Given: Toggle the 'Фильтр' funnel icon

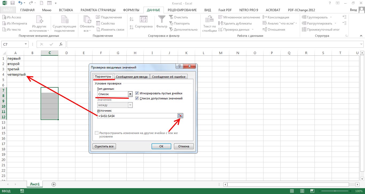Looking at the screenshot, I should pyautogui.click(x=162, y=19).
